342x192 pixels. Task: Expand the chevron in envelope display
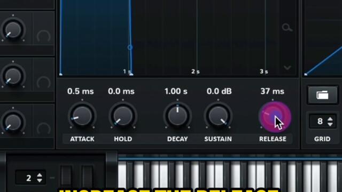point(287,68)
